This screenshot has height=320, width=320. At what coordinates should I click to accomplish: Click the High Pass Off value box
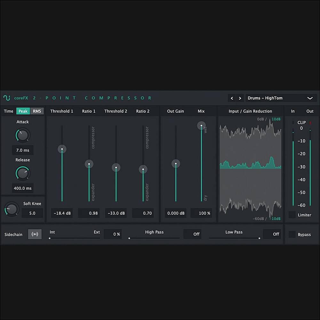pos(192,234)
